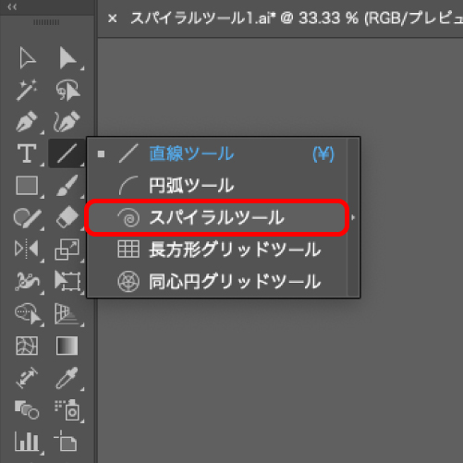Select the Column Graph tool
The image size is (463, 463).
[x=27, y=442]
